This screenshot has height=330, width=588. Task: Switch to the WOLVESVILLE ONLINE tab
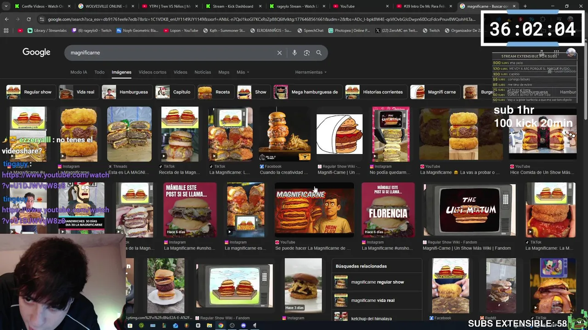106,6
